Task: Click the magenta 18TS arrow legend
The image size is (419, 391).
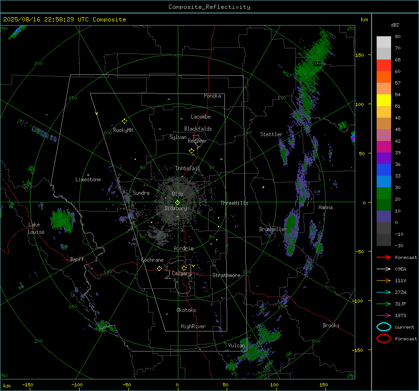Action: pos(384,315)
